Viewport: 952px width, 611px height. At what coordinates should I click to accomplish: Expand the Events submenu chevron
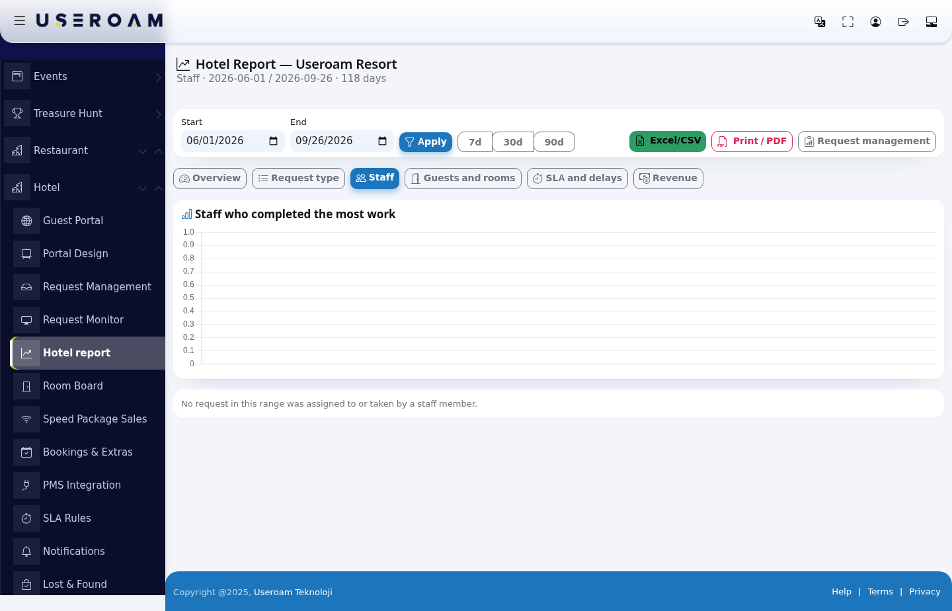click(x=158, y=77)
